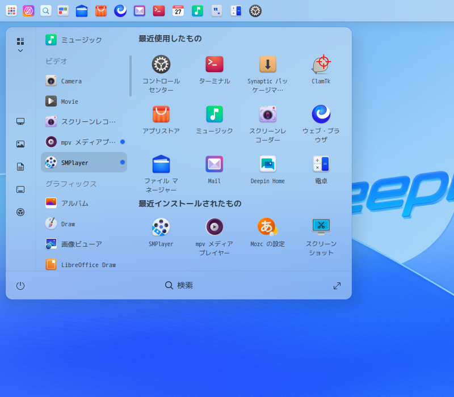The image size is (454, 397).
Task: Click the search field in launcher
Action: (179, 285)
